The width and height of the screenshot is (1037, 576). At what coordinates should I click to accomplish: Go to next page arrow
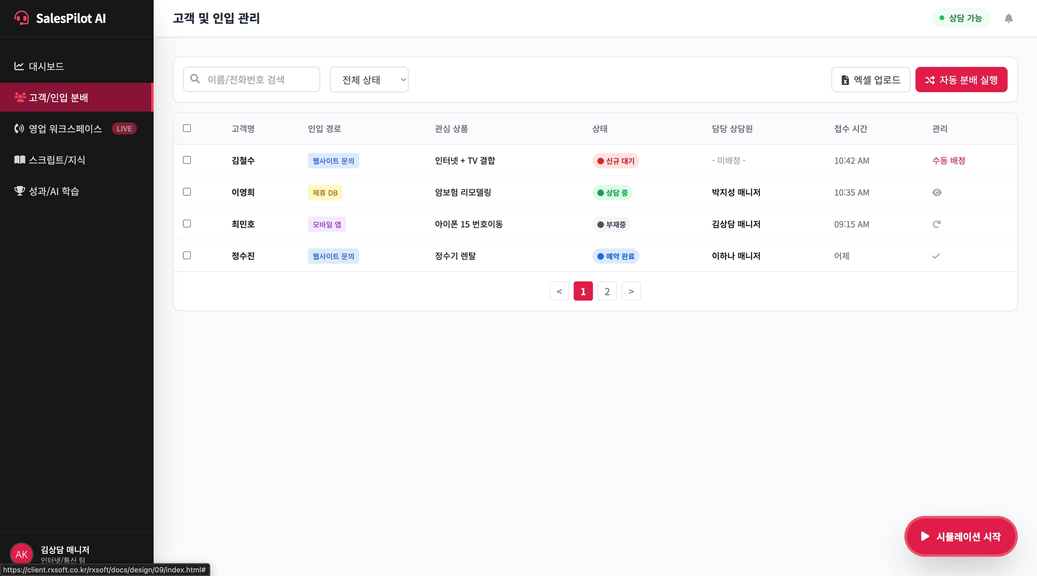tap(631, 291)
